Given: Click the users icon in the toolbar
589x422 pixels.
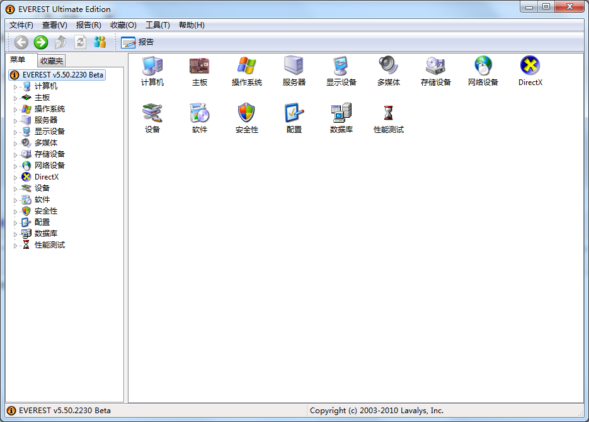Looking at the screenshot, I should pyautogui.click(x=100, y=42).
